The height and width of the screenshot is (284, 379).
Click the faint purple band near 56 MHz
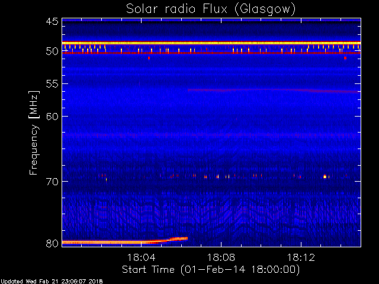click(x=274, y=91)
